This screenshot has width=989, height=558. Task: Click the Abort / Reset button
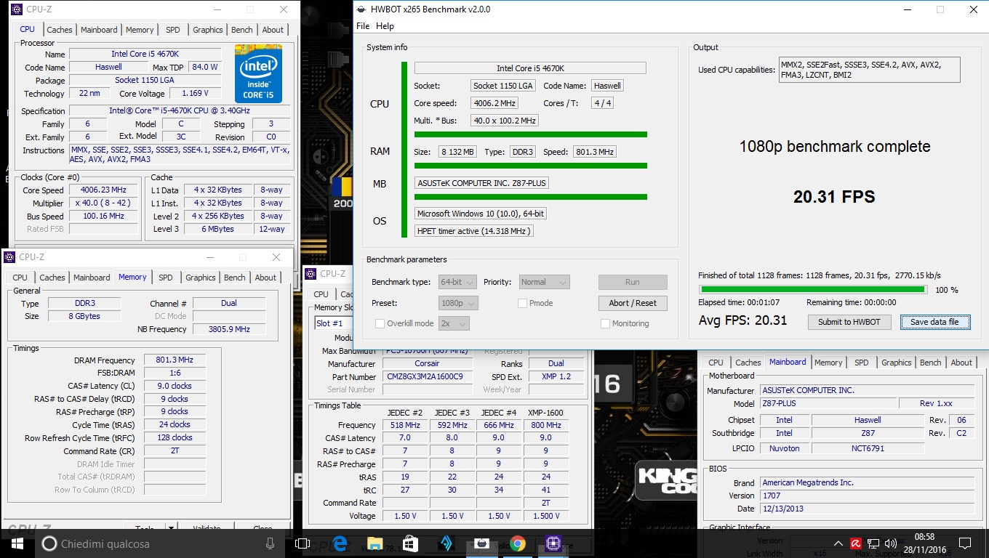coord(633,303)
